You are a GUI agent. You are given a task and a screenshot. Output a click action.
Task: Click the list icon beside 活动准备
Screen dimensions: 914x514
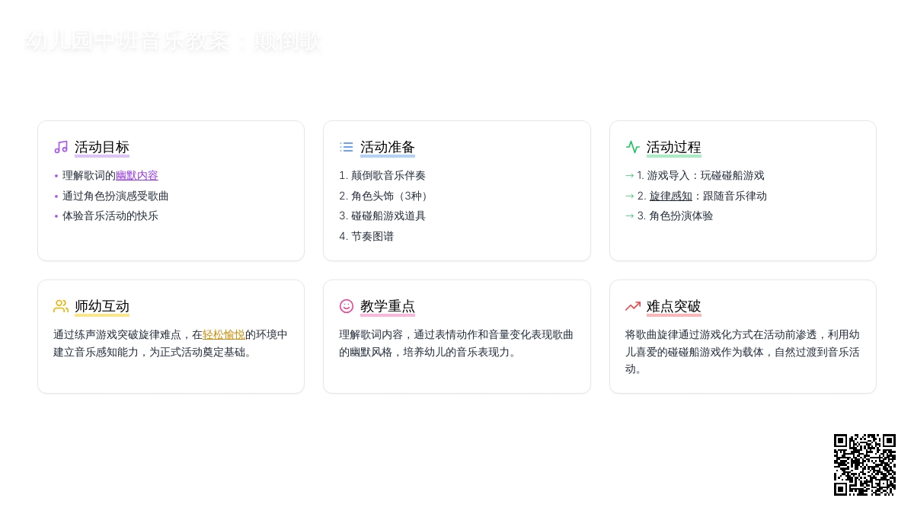347,147
